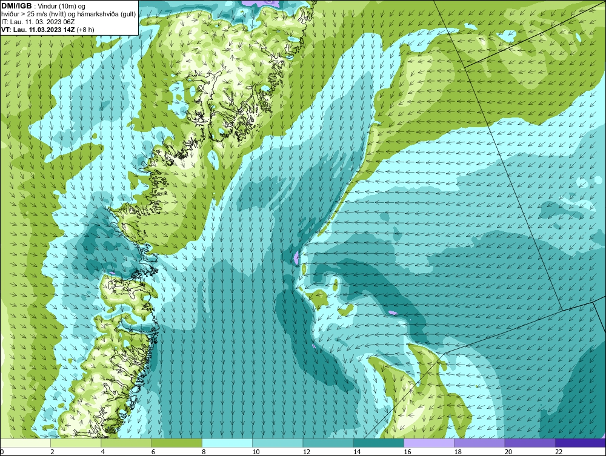Click the 12–14 m/s teal legend swatch
The image size is (606, 456).
click(328, 443)
